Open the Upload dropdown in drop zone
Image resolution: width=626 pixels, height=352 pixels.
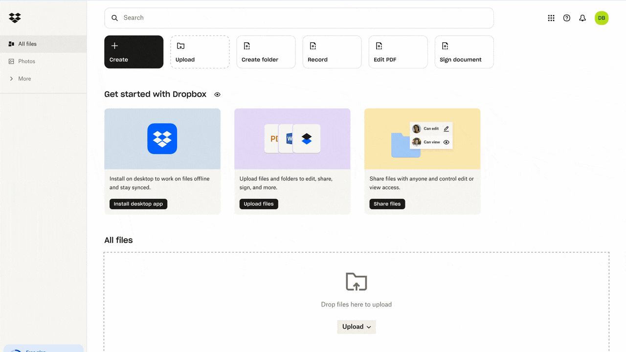357,327
